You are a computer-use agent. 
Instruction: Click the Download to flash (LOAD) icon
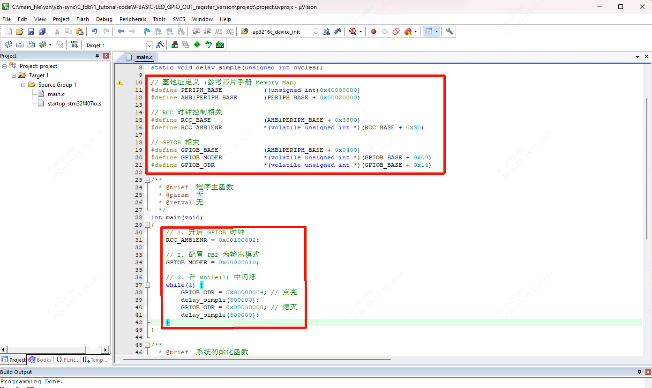[x=75, y=45]
